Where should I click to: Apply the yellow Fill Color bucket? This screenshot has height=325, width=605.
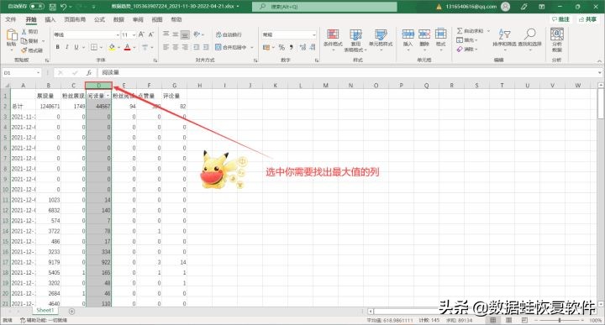pyautogui.click(x=112, y=47)
